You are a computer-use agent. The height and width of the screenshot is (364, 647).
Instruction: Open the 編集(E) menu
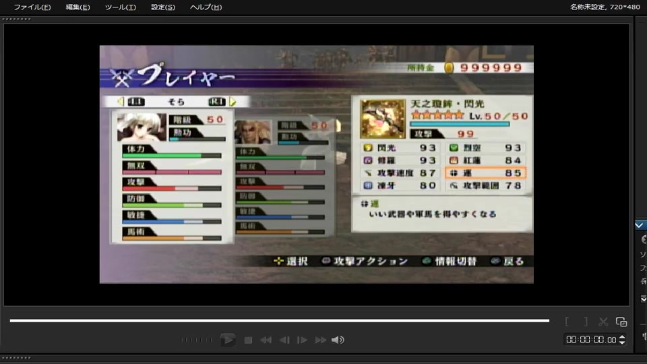click(x=78, y=7)
